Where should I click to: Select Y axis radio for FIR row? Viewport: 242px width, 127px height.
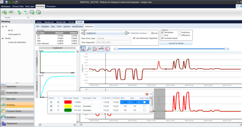pos(58,106)
